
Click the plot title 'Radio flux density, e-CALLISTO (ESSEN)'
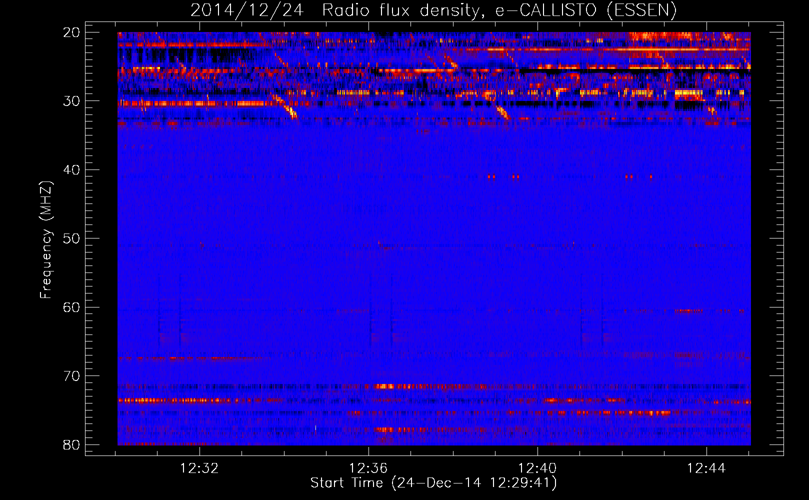click(x=499, y=10)
